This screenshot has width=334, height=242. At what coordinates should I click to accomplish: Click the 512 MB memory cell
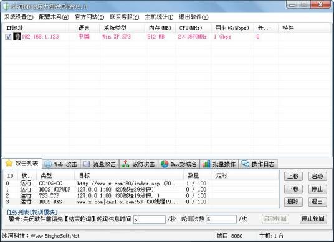(156, 37)
